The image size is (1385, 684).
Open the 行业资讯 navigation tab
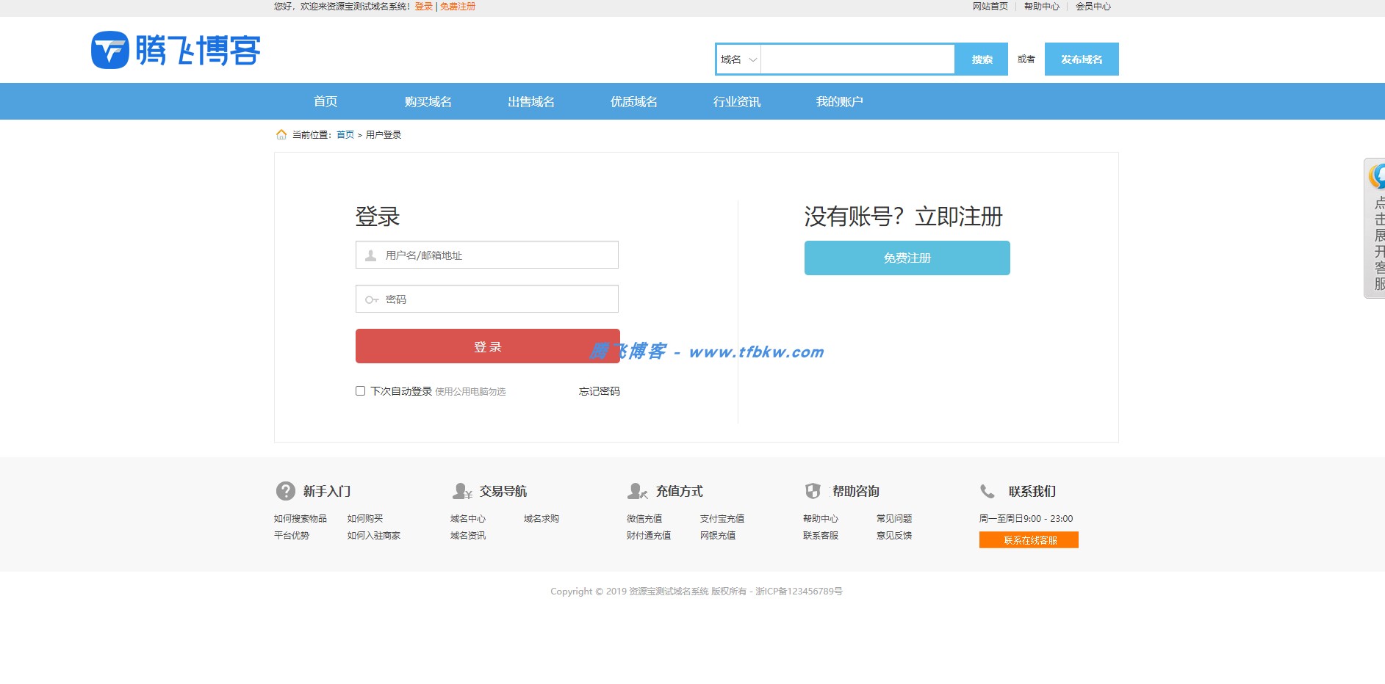pyautogui.click(x=737, y=101)
